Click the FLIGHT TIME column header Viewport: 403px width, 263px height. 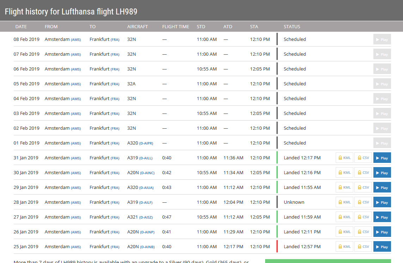point(176,26)
